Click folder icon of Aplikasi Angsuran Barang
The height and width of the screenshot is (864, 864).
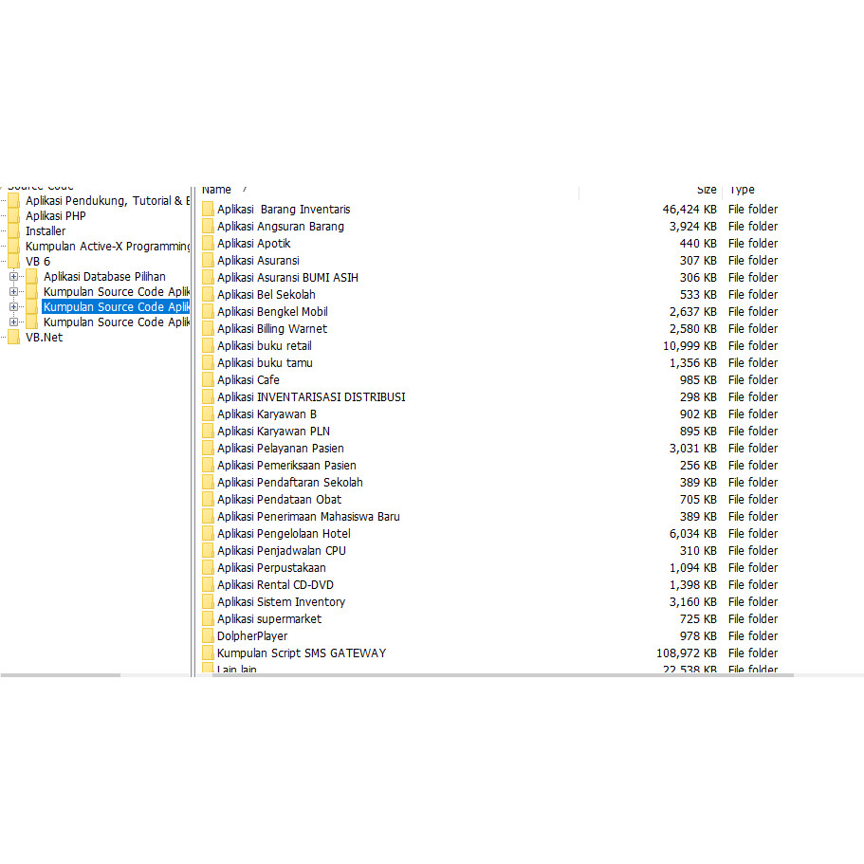[208, 226]
